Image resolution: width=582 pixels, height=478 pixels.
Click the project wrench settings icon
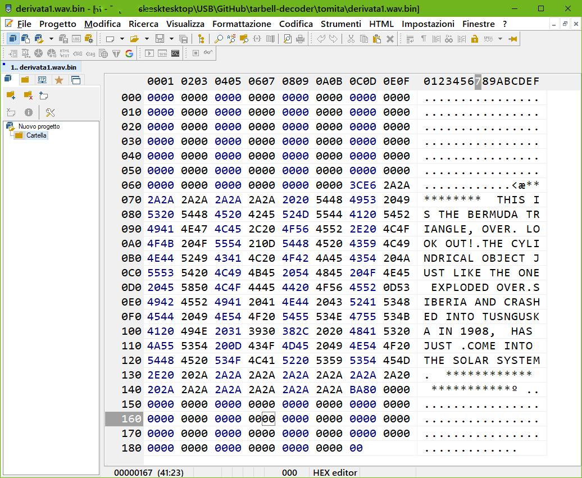(50, 112)
